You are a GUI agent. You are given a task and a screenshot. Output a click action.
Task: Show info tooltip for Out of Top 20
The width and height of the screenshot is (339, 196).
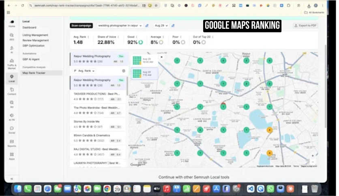click(213, 37)
